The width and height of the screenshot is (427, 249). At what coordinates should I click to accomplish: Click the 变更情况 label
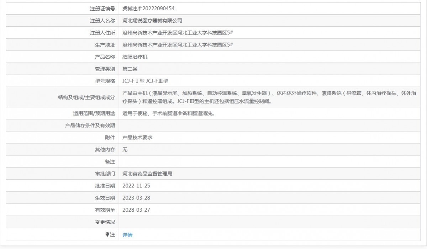click(x=105, y=222)
